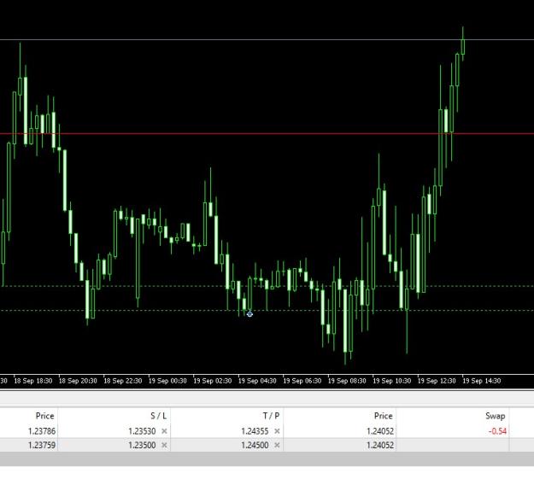534x479 pixels.
Task: Click the 18 Sep 22:30 time axis label
Action: pyautogui.click(x=122, y=381)
